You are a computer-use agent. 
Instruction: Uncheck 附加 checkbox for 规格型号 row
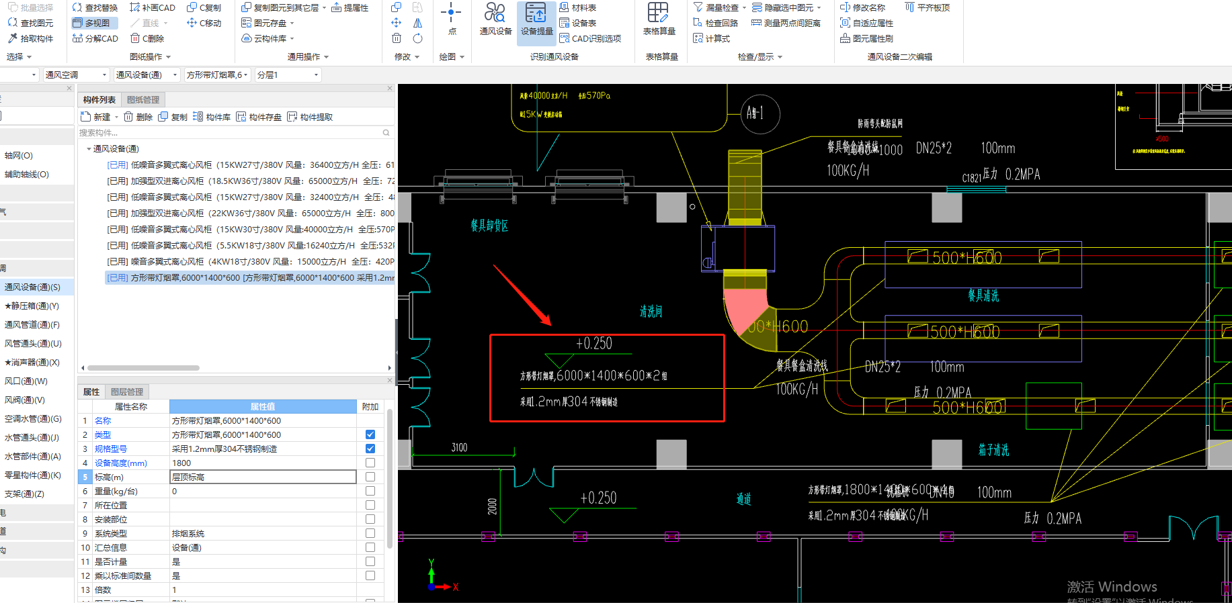pyautogui.click(x=370, y=449)
